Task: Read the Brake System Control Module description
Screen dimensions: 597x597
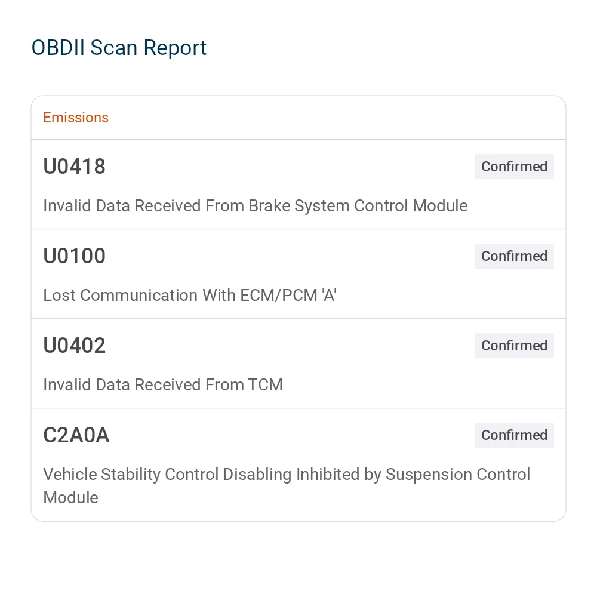Action: click(x=255, y=205)
